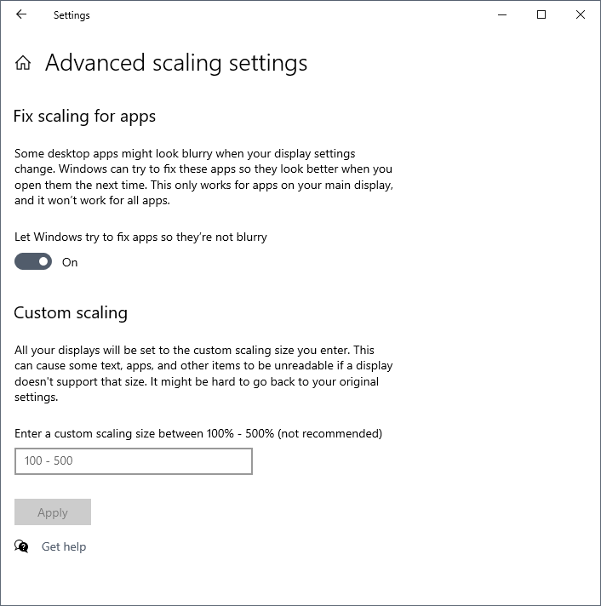Viewport: 601px width, 606px height.
Task: Click the Apply button
Action: (x=53, y=512)
